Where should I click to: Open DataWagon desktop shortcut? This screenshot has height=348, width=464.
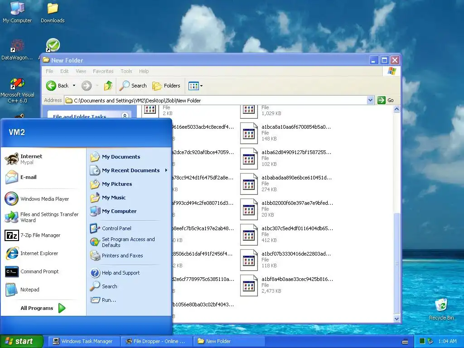pyautogui.click(x=17, y=49)
